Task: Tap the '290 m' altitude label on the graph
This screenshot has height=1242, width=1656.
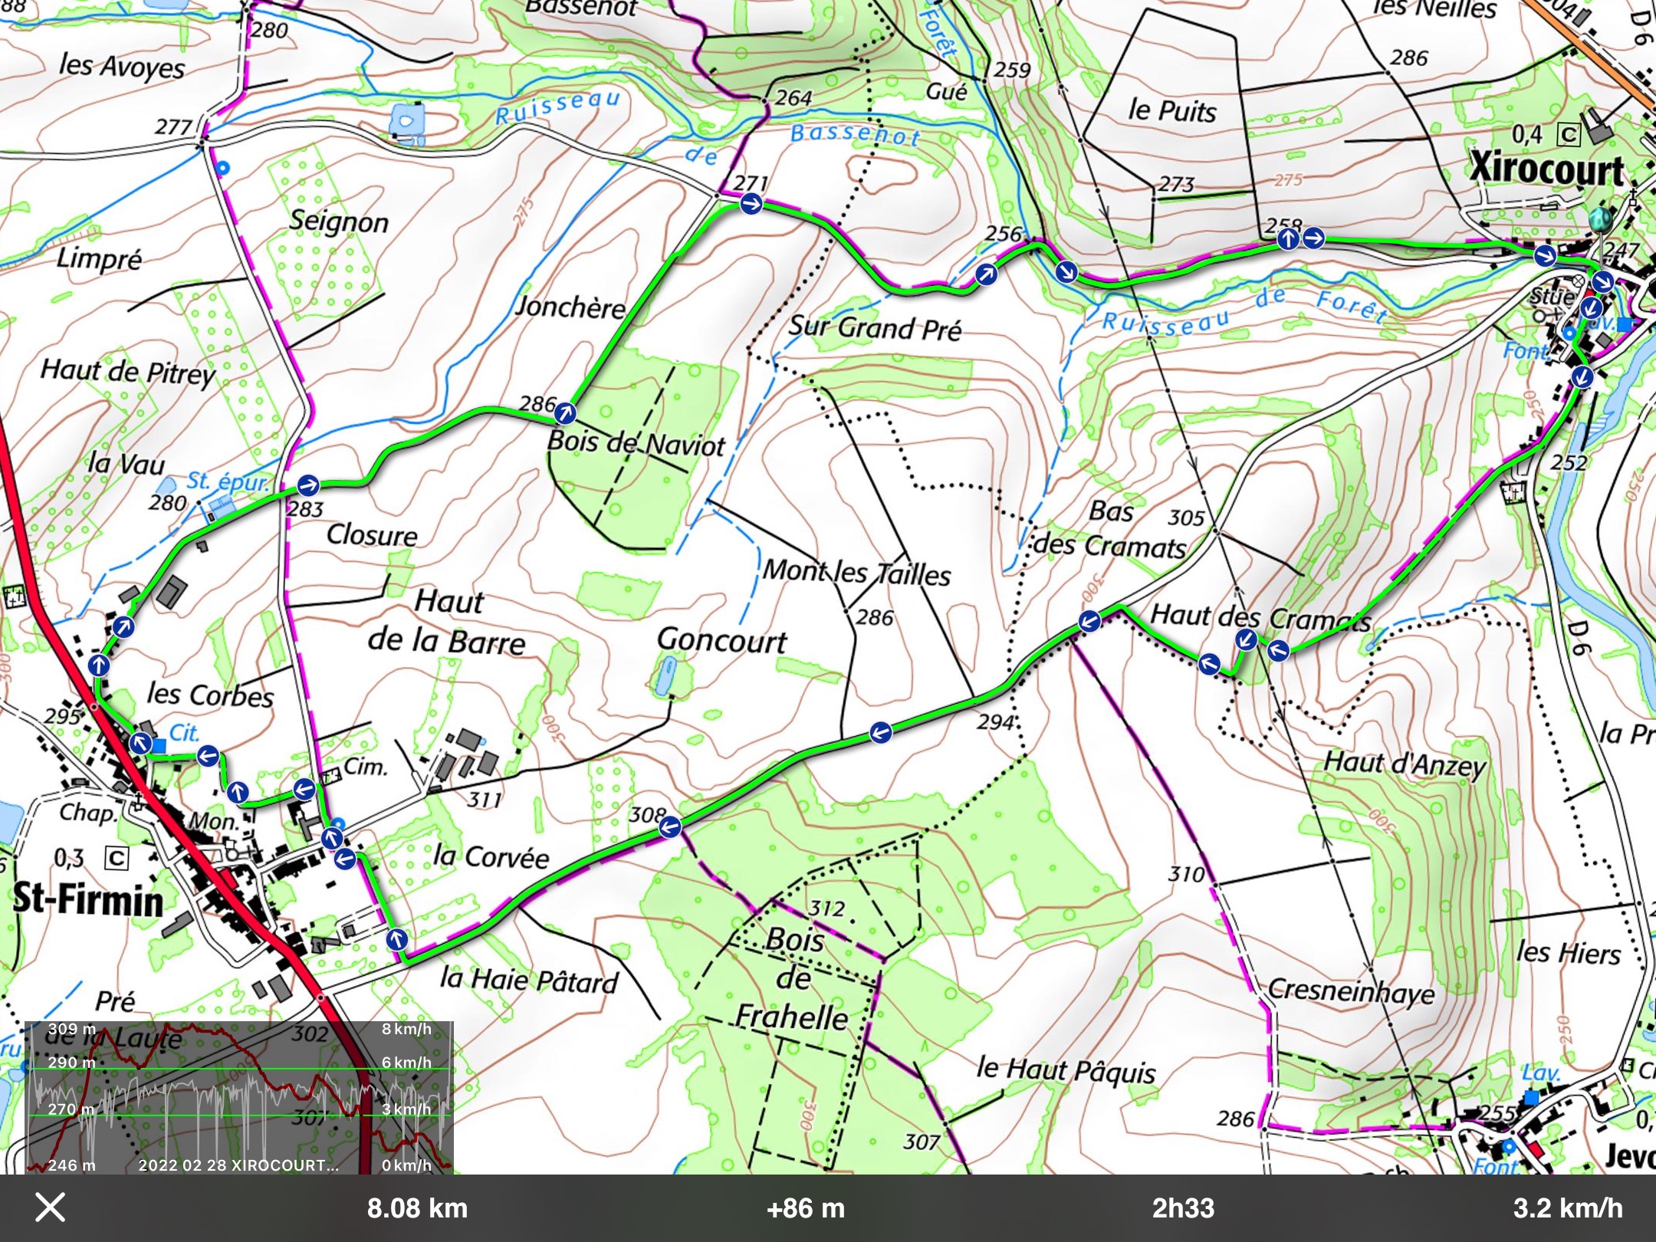Action: click(72, 1063)
